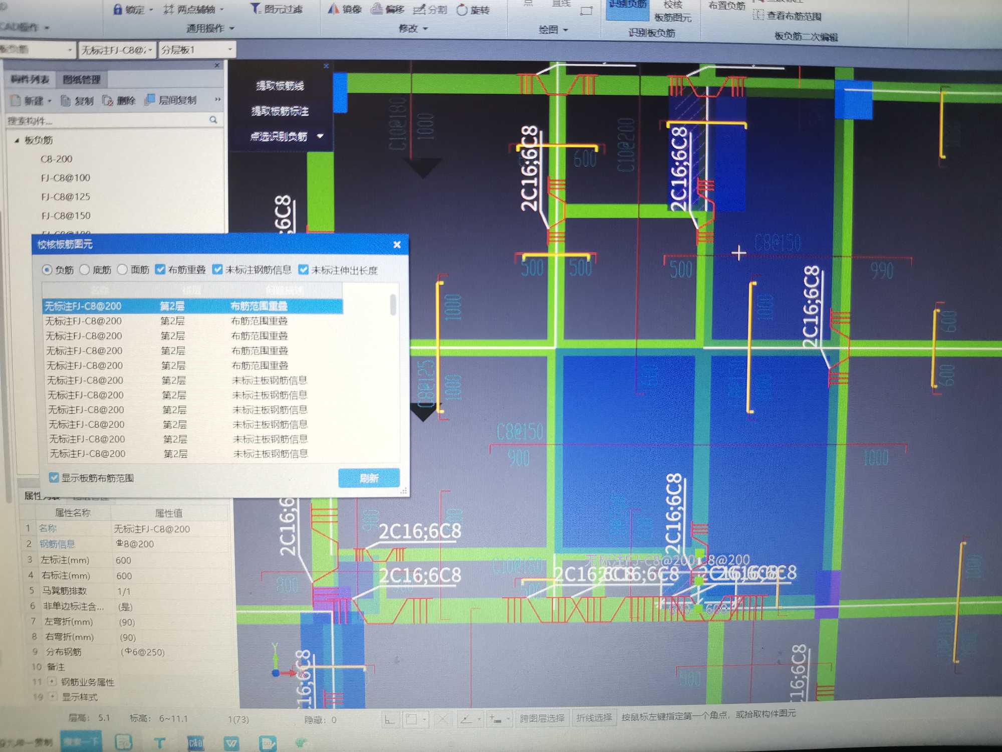
Task: Select the 分割 split tool
Action: click(x=430, y=10)
